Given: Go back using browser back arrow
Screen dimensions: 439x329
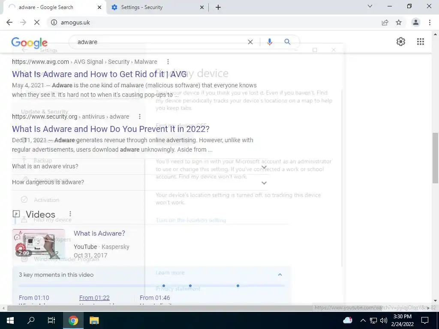Looking at the screenshot, I should coord(9,22).
